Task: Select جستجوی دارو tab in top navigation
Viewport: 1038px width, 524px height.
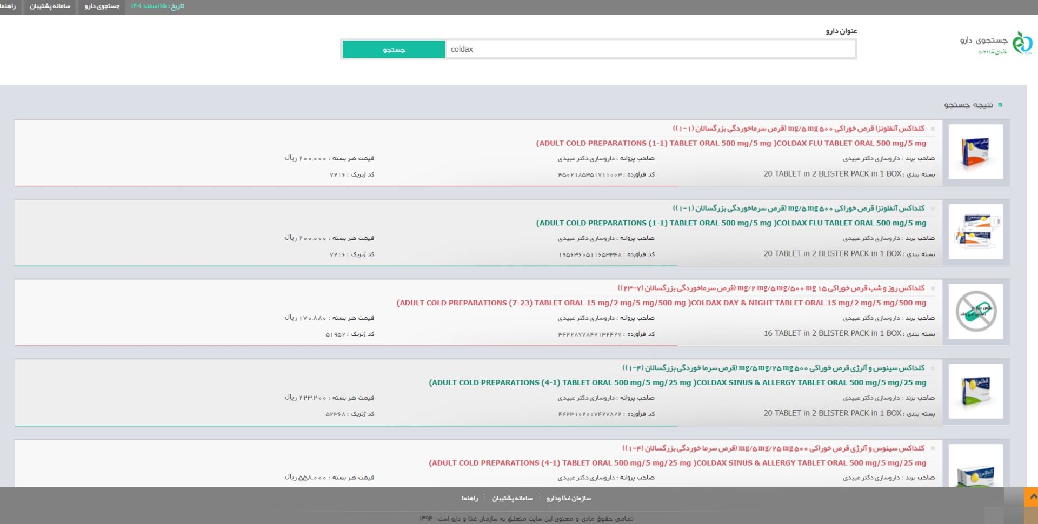Action: coord(102,6)
